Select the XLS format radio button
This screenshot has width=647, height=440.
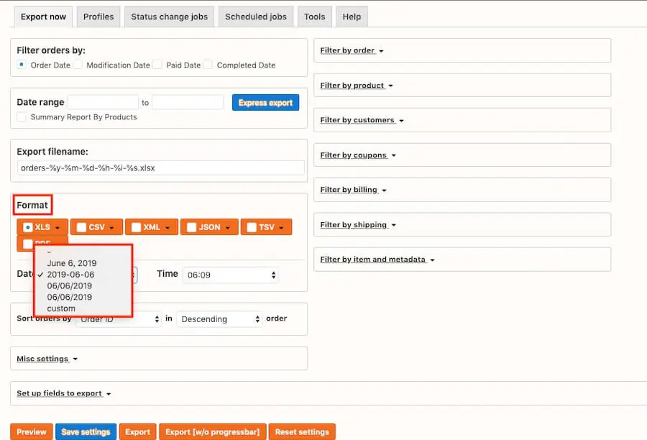(27, 227)
